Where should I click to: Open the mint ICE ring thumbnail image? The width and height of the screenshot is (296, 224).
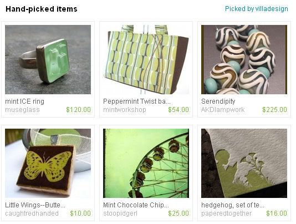pos(48,59)
